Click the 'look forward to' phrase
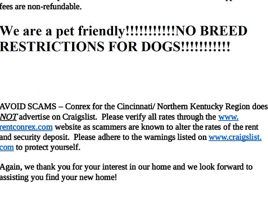The image size is (268, 201). pyautogui.click(x=226, y=167)
